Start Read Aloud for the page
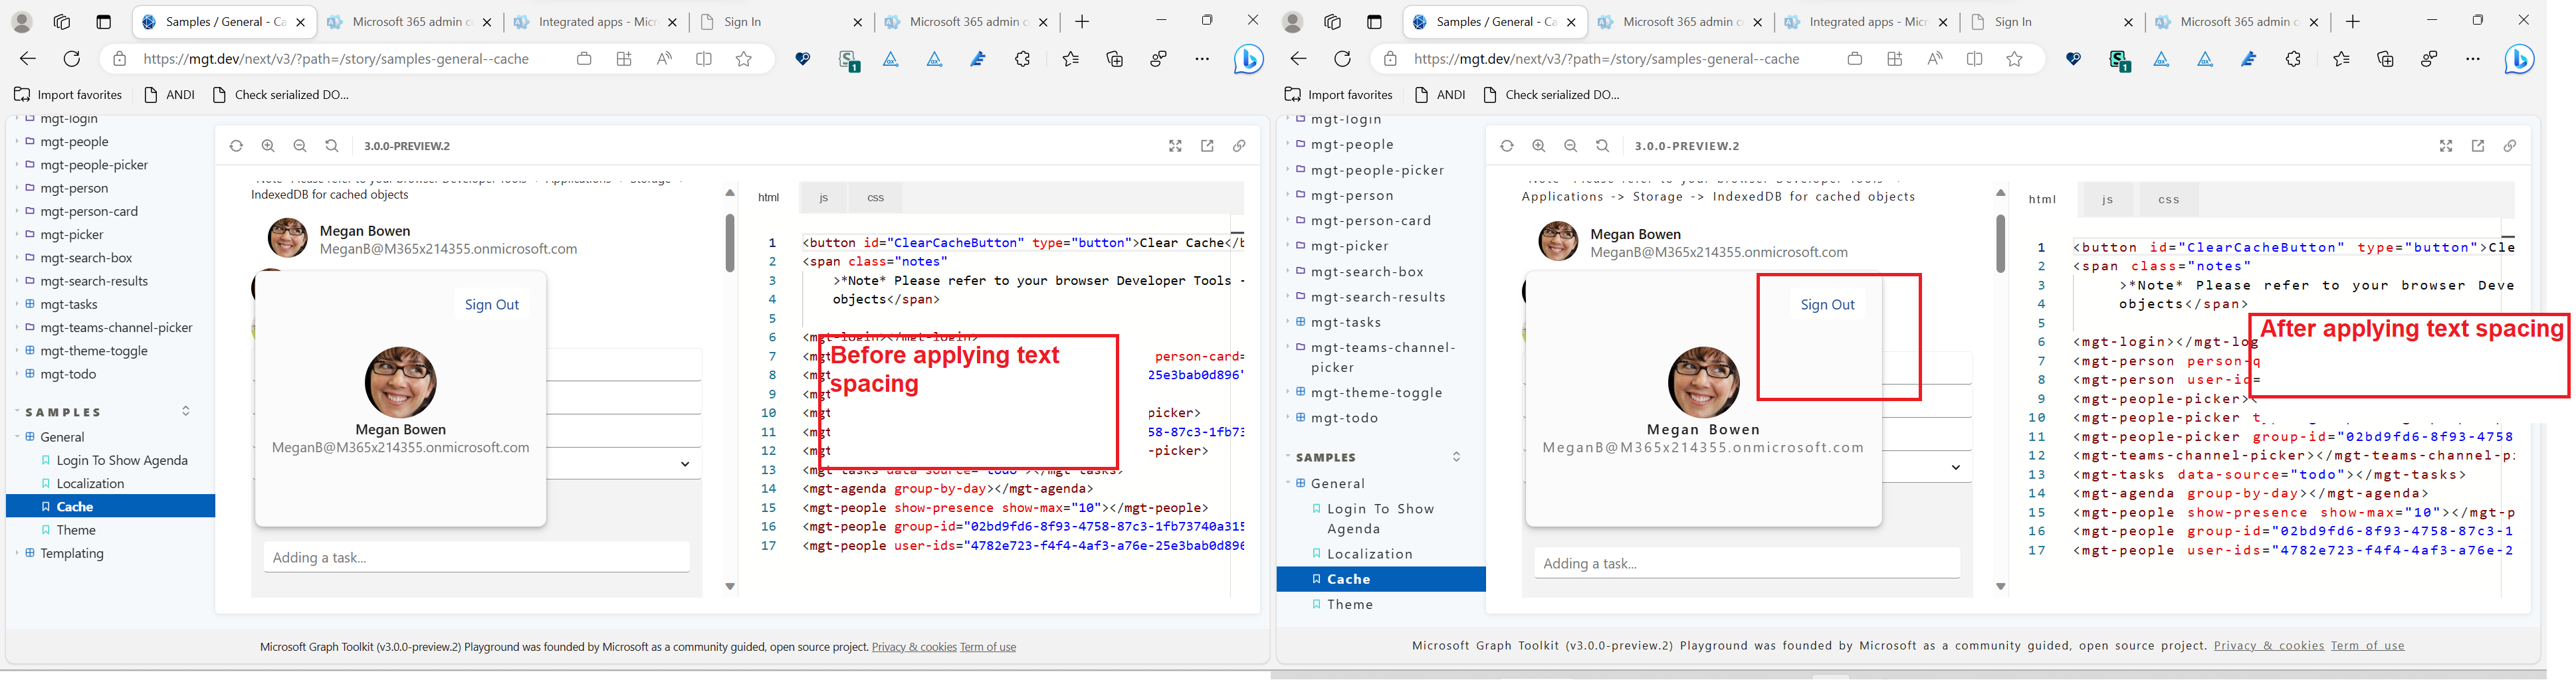 (664, 59)
